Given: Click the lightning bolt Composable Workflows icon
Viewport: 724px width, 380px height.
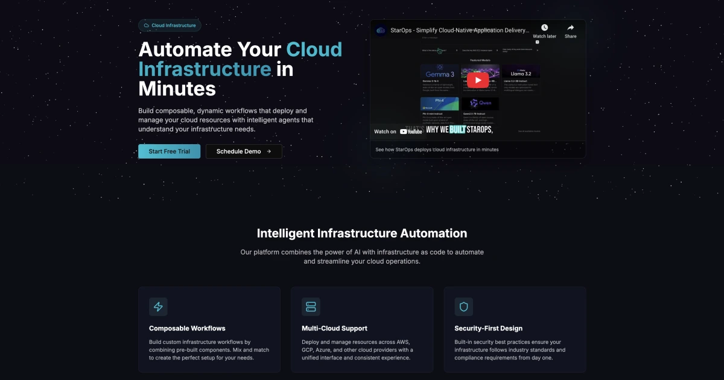Looking at the screenshot, I should coord(158,306).
